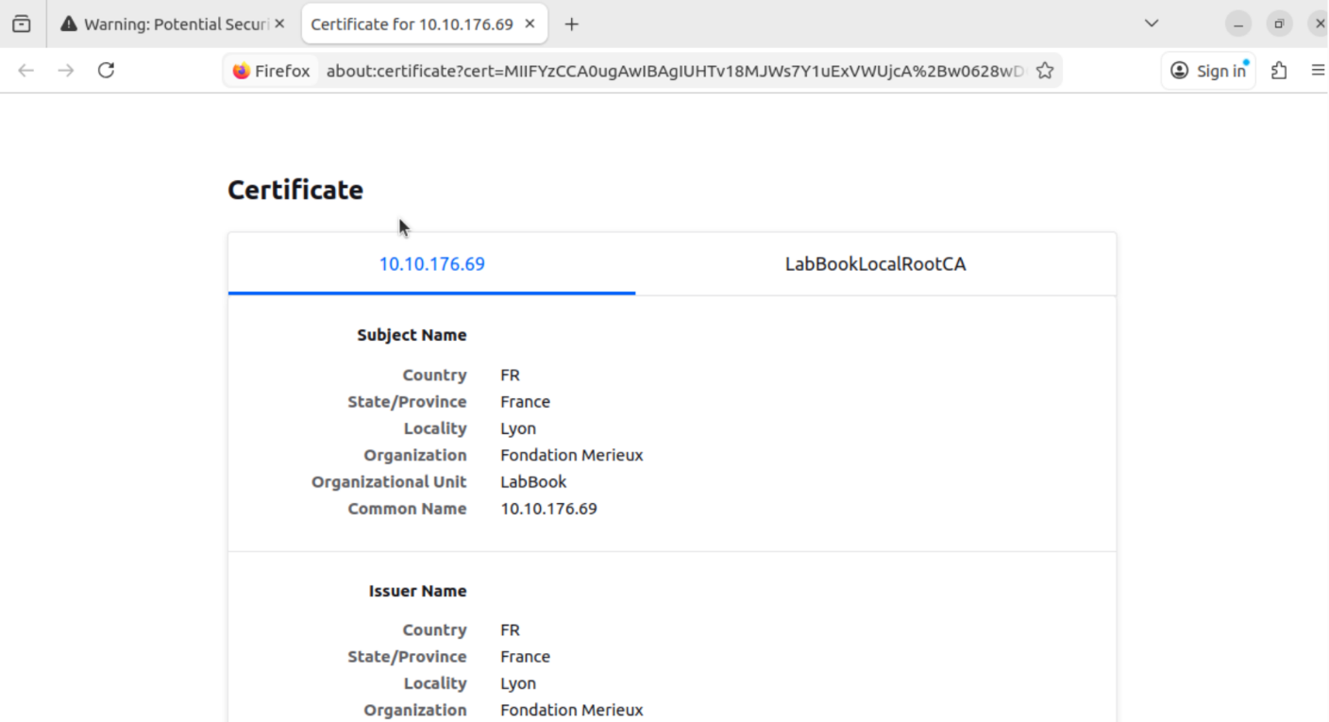Switch to the LabBookLocalRootCA certificate tab
The height and width of the screenshot is (722, 1329).
coord(875,264)
